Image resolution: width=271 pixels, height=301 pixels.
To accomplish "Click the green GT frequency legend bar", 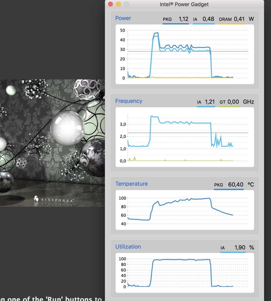I will 229,107.
